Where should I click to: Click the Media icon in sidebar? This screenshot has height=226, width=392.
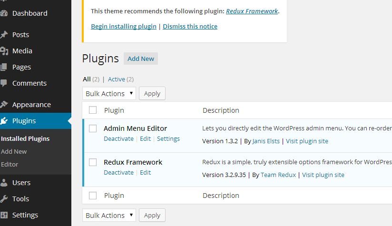[4, 51]
